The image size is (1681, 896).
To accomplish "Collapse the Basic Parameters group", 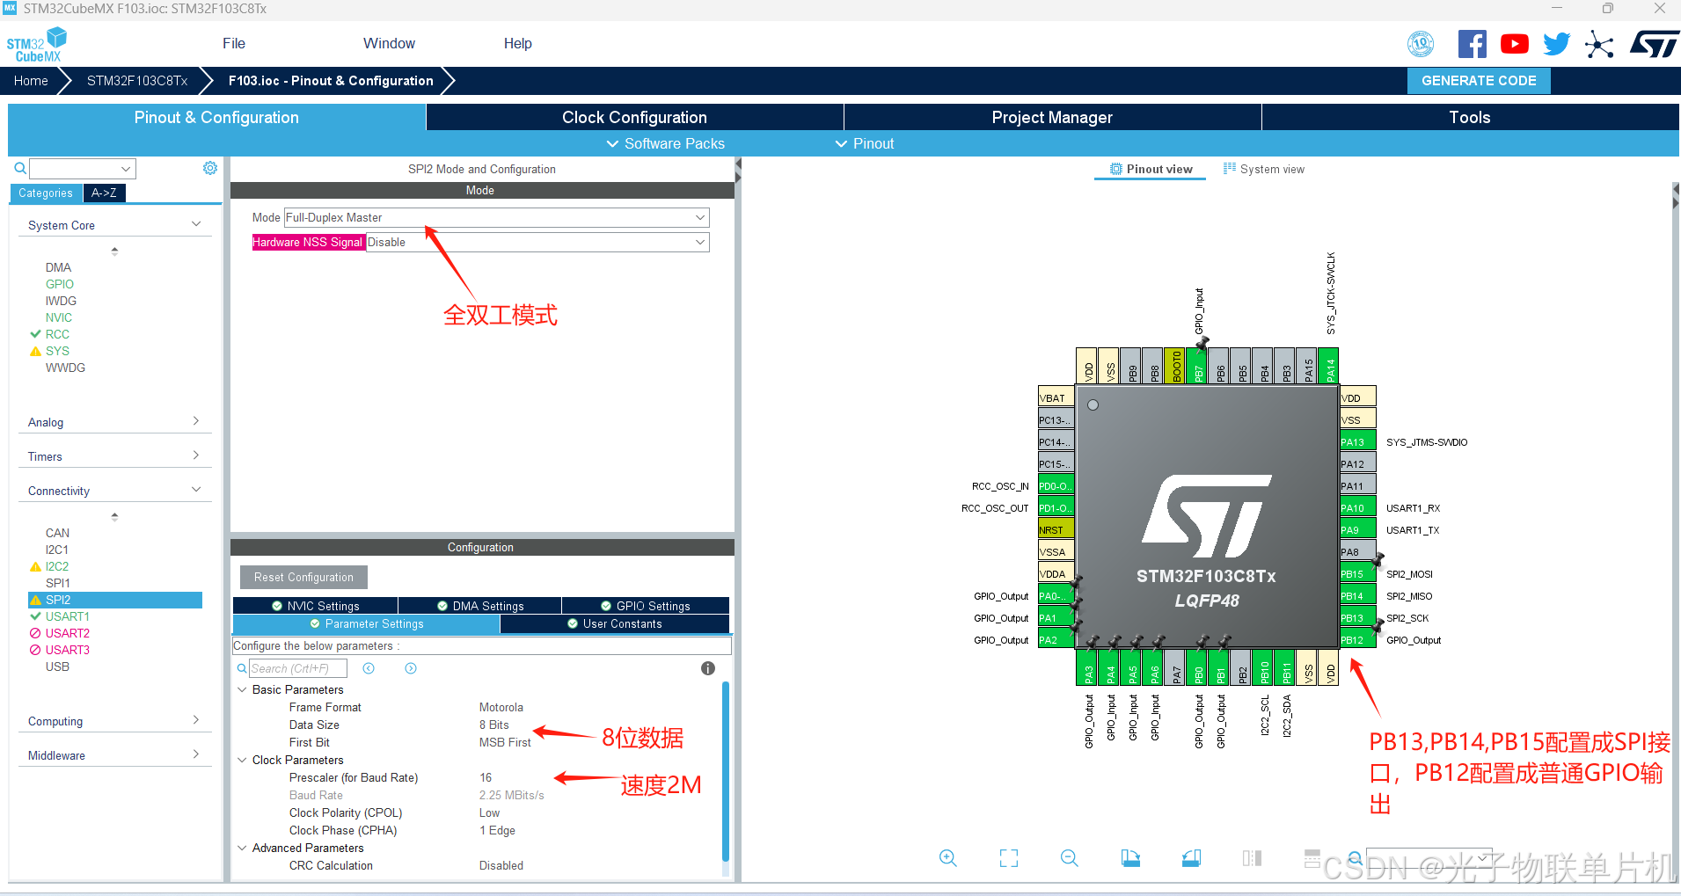I will [242, 689].
